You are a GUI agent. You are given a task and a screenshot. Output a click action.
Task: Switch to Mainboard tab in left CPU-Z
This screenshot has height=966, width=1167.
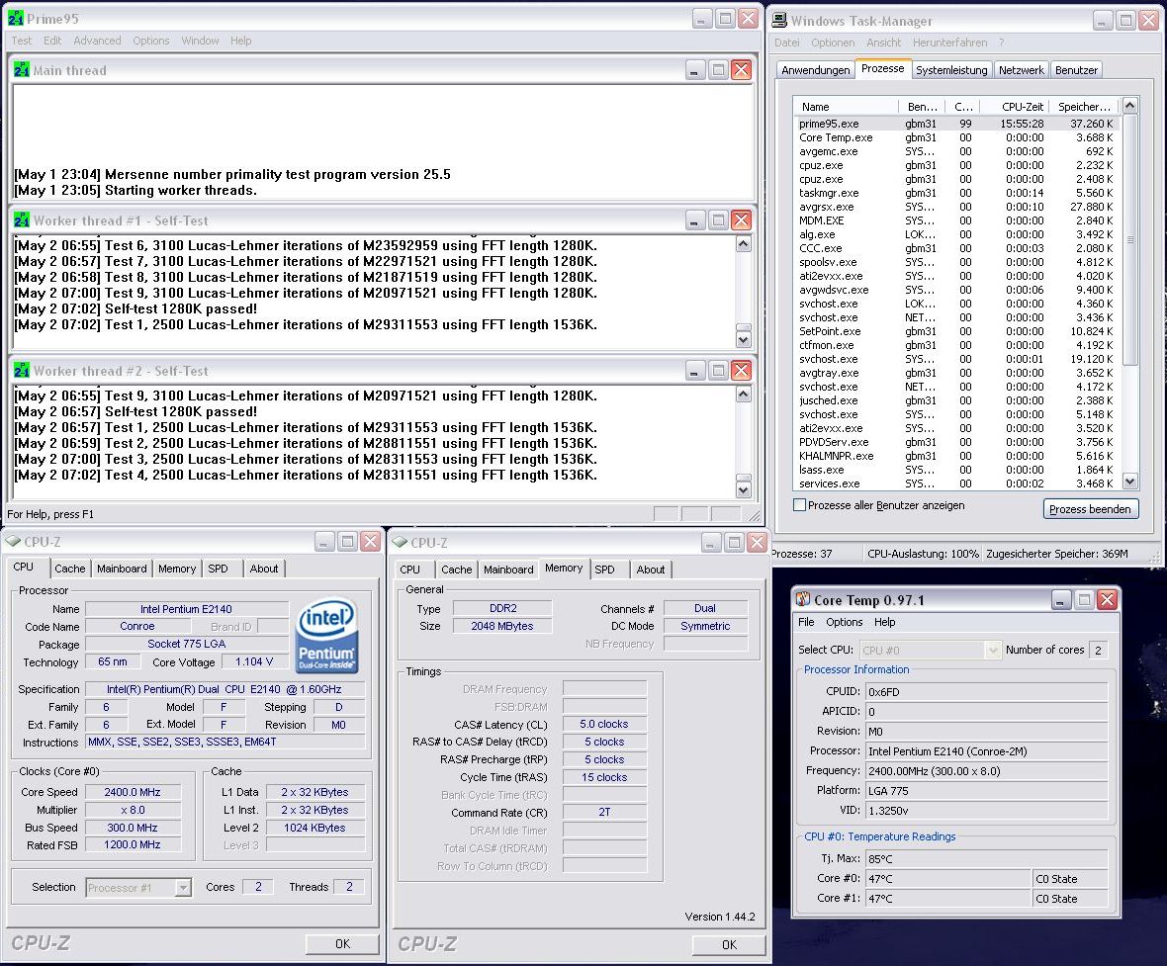tap(122, 569)
